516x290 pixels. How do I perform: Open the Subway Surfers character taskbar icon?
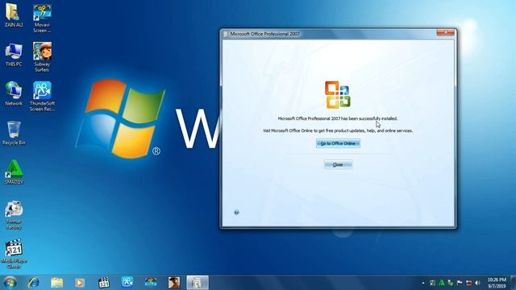(x=174, y=283)
